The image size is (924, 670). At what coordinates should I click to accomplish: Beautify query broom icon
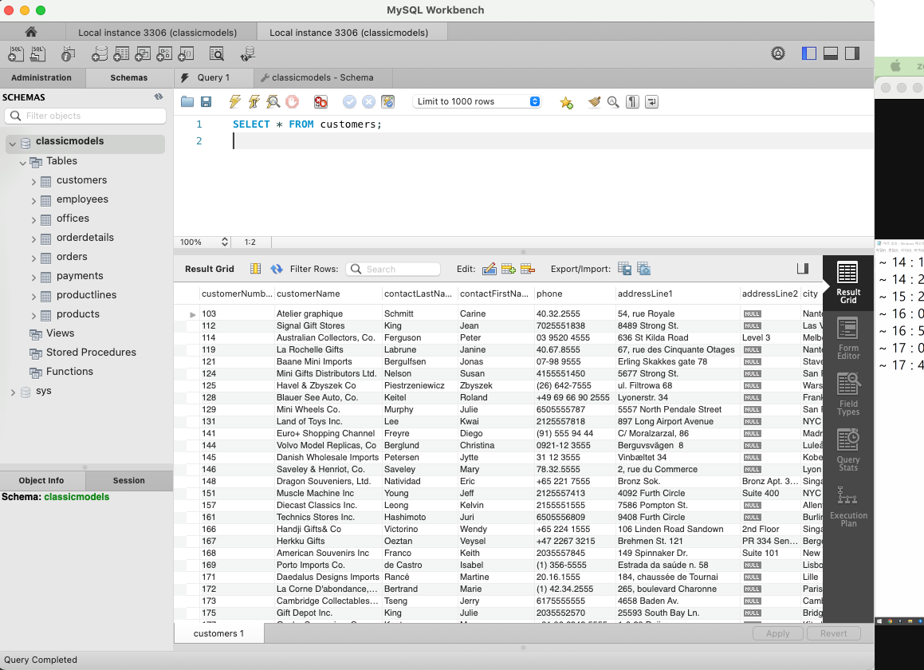594,101
